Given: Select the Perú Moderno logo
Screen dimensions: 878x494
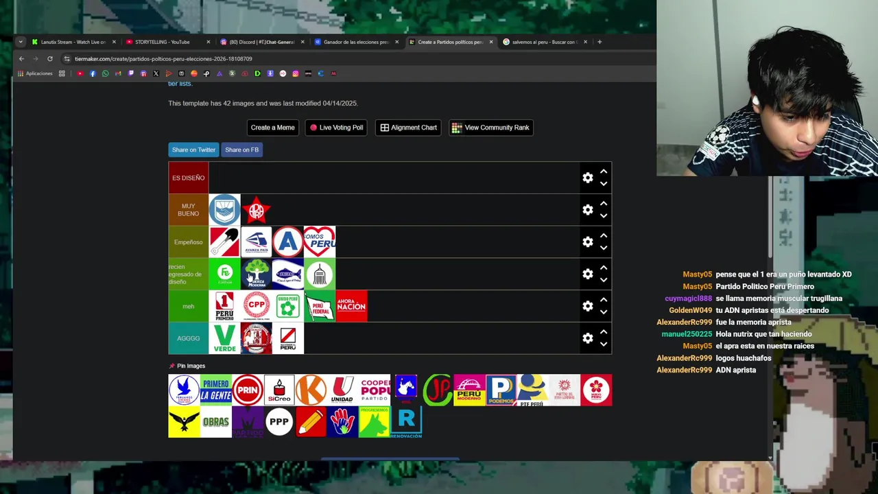Looking at the screenshot, I should [x=470, y=390].
